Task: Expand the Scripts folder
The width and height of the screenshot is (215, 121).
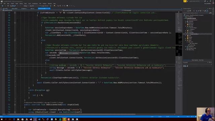Action: click(185, 39)
